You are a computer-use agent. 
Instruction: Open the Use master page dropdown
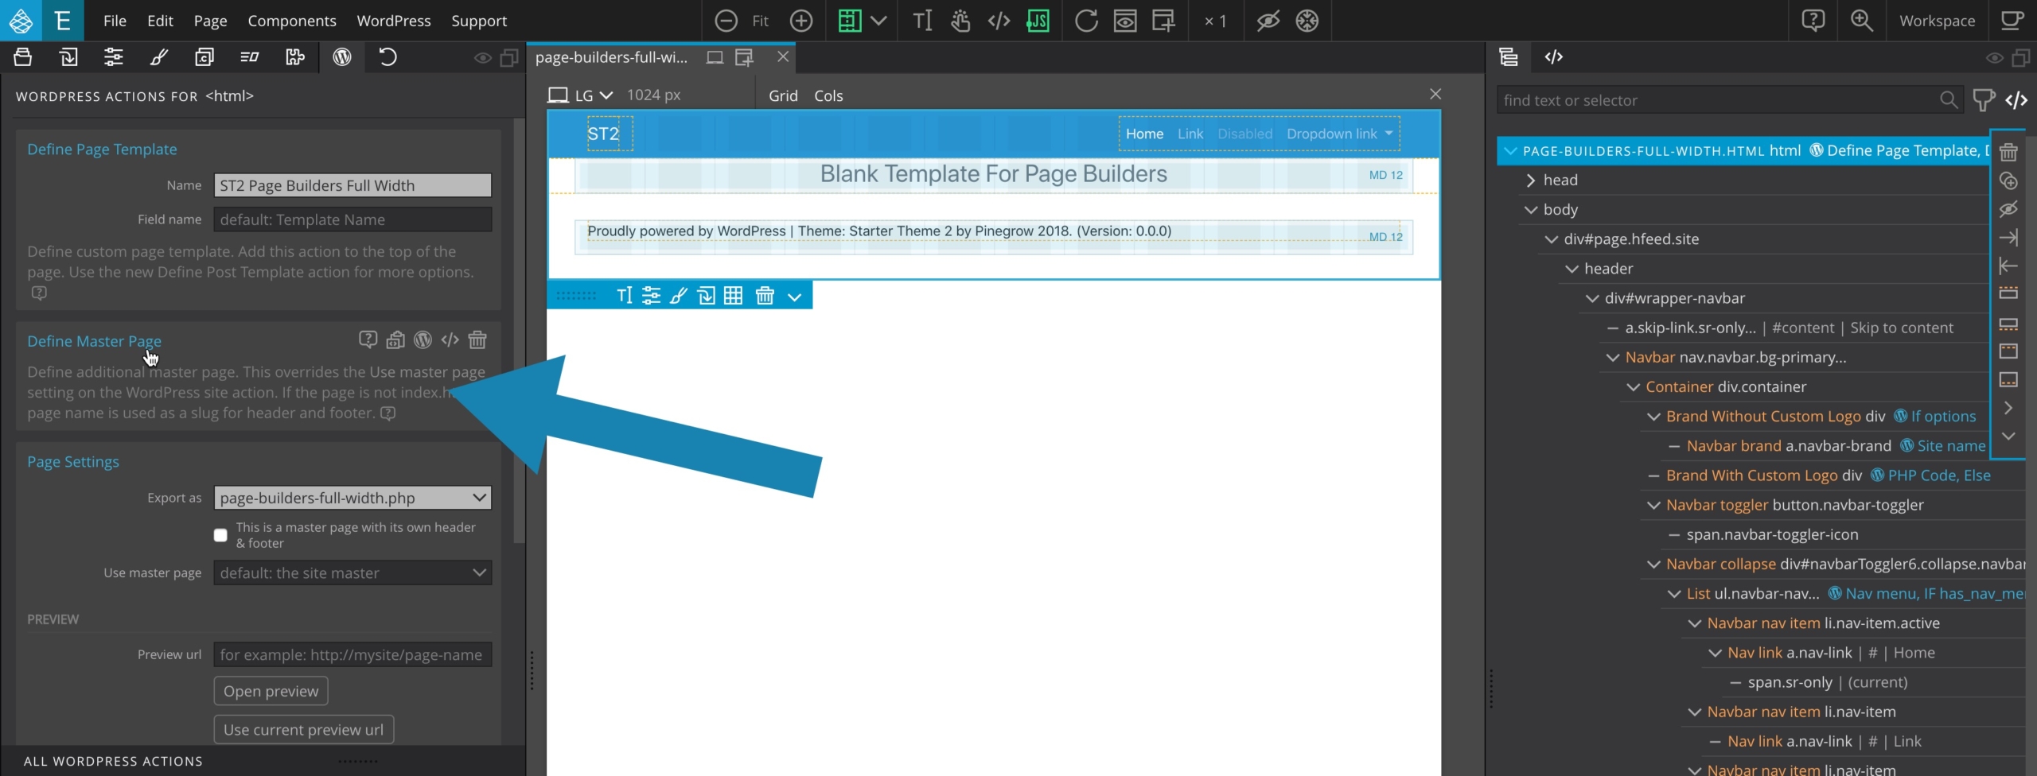[x=352, y=572]
